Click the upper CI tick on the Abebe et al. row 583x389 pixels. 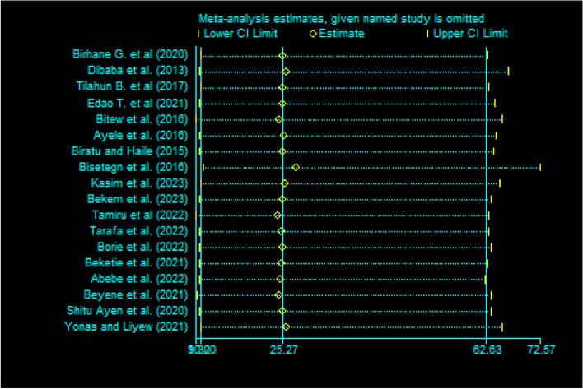click(x=485, y=279)
